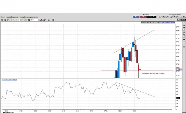The image size is (186, 113).
Task: Click the current RSI value marker on scale
Action: point(178,98)
